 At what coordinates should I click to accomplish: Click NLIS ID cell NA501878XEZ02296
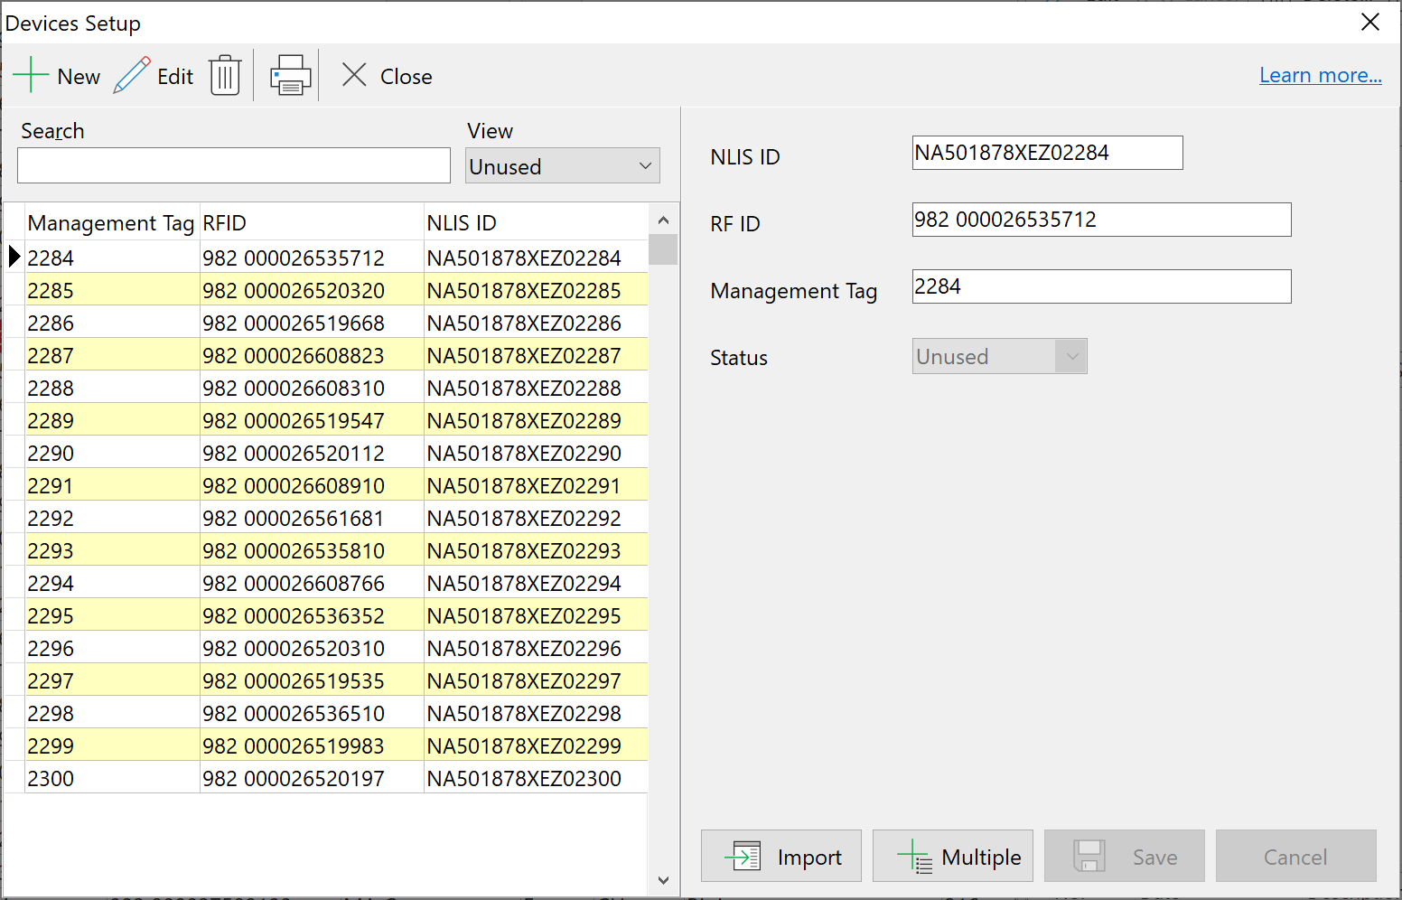536,648
